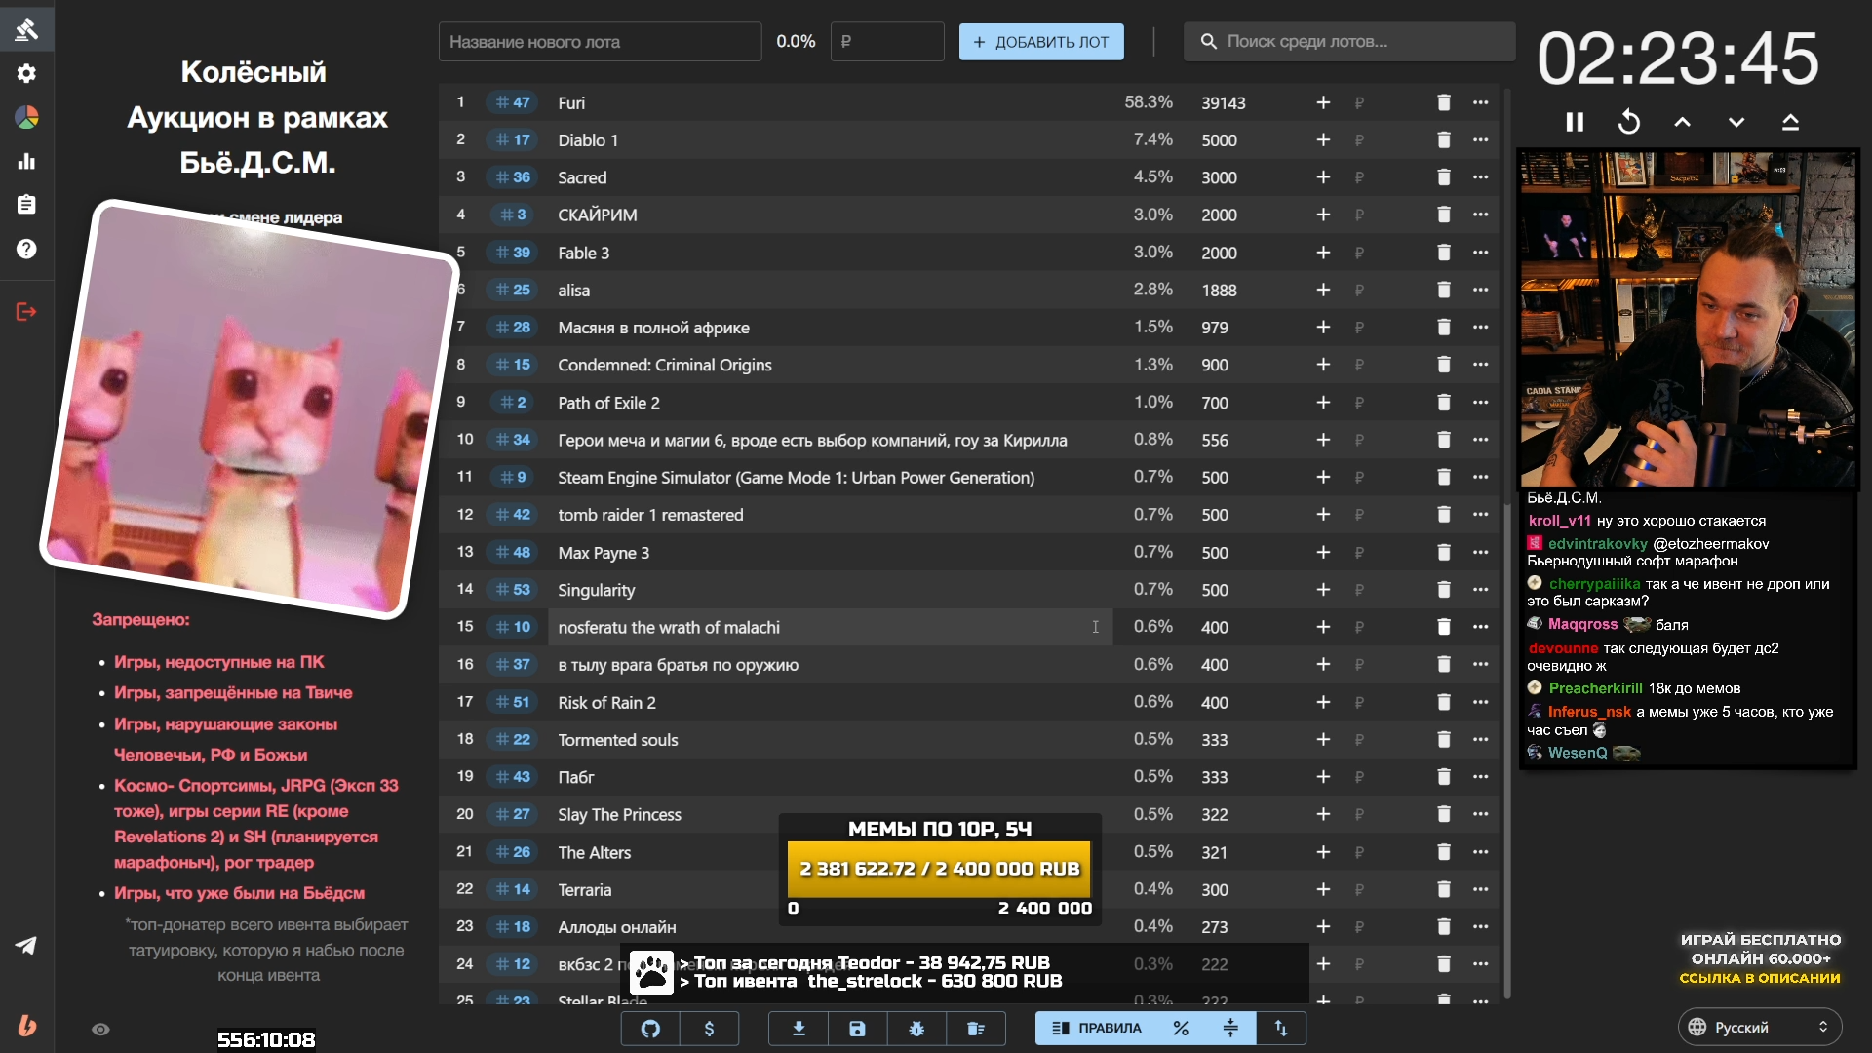Toggle the compact rows button
Image resolution: width=1872 pixels, height=1053 pixels.
tap(1230, 1029)
